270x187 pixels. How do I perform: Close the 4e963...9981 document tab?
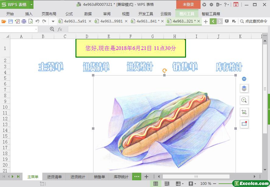pyautogui.click(x=126, y=21)
